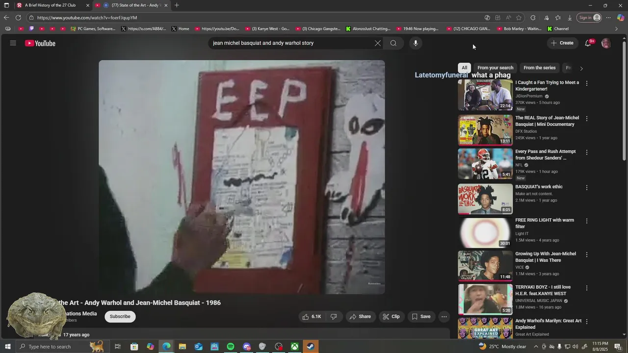Open Bob Marley bookmark
Image resolution: width=628 pixels, height=353 pixels.
click(x=519, y=29)
